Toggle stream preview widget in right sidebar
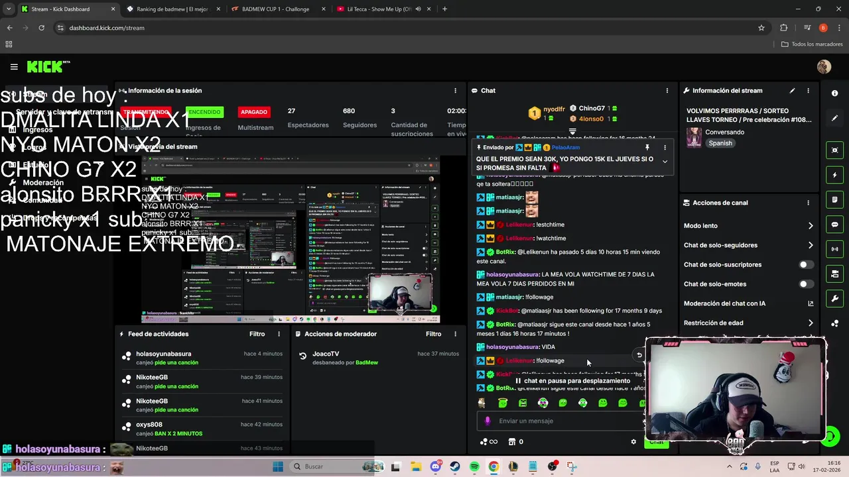 tap(834, 150)
